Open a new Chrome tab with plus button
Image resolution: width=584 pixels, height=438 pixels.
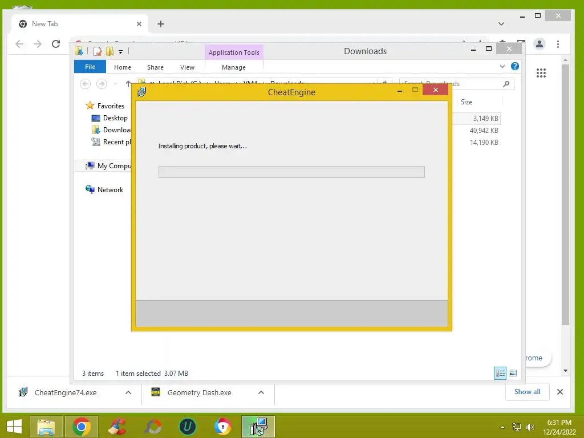[x=160, y=24]
